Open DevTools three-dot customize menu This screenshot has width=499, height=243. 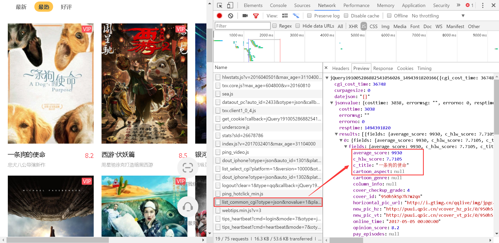tap(483, 5)
